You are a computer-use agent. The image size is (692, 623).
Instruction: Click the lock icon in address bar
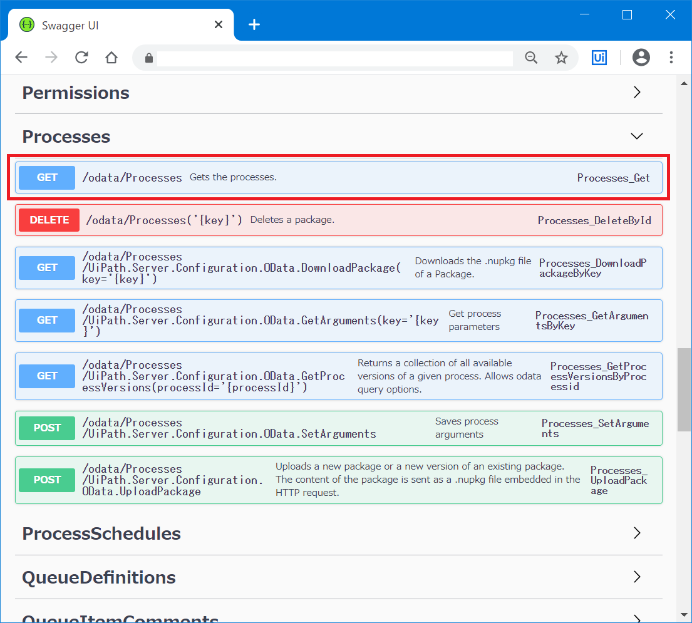148,58
